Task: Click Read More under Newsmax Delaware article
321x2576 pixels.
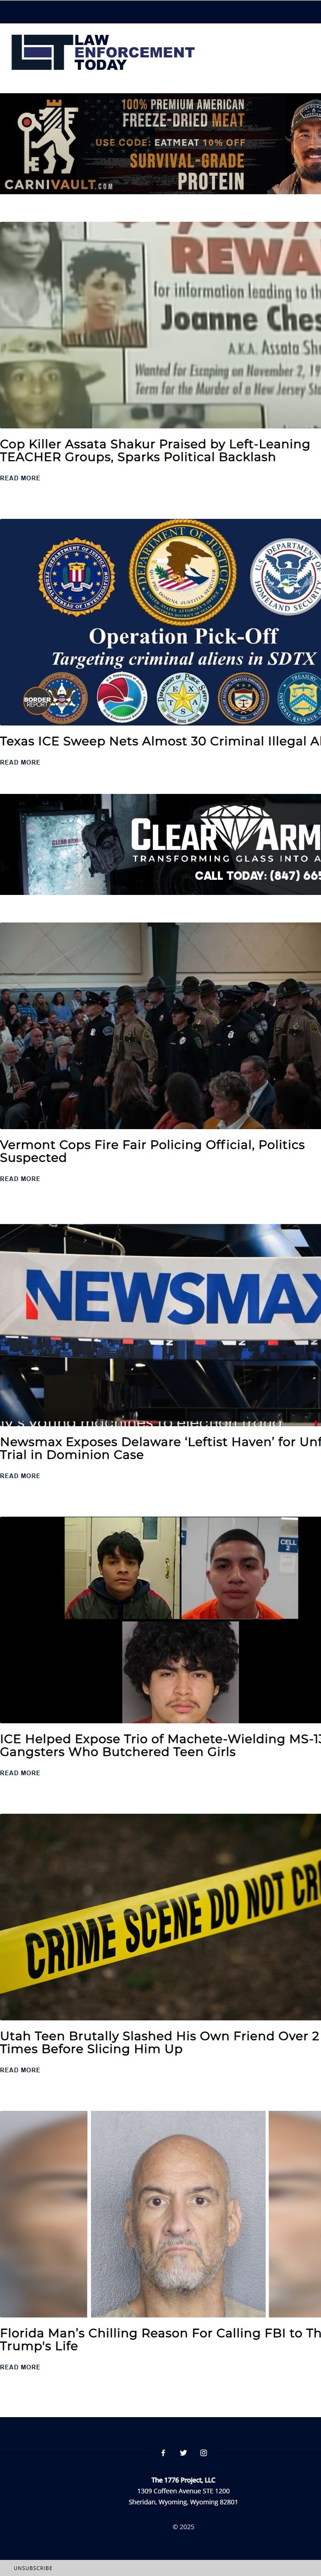Action: (x=20, y=1476)
